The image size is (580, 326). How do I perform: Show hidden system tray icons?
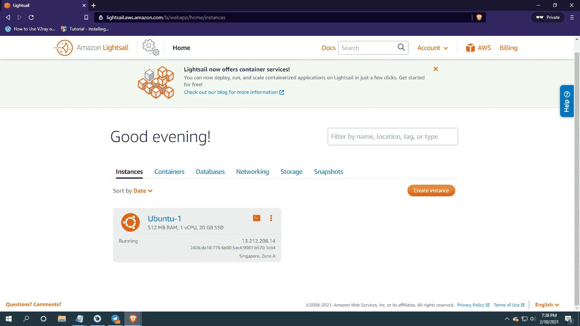tap(507, 319)
